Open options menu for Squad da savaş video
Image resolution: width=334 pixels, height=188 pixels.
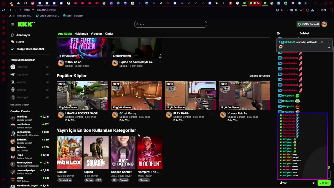coord(159,62)
